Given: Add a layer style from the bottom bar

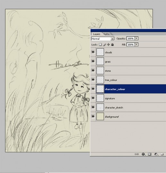Looking at the screenshot, I should 143,154.
